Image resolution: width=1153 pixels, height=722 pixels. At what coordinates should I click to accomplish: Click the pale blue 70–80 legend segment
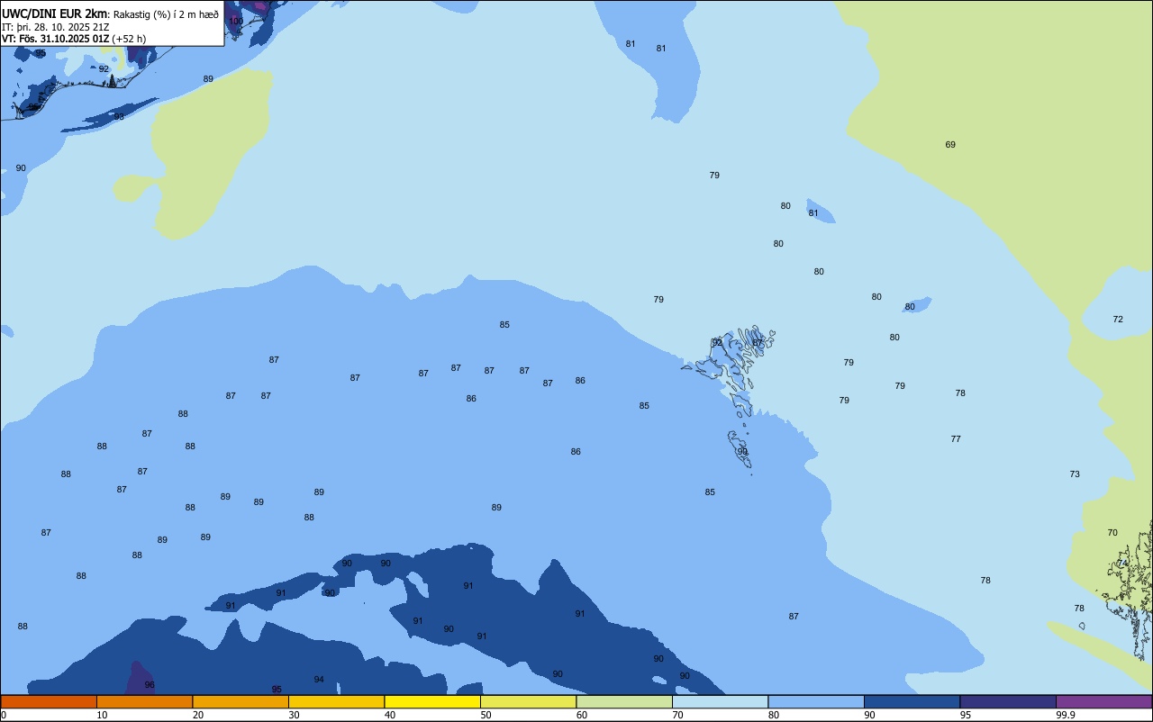[x=720, y=701]
